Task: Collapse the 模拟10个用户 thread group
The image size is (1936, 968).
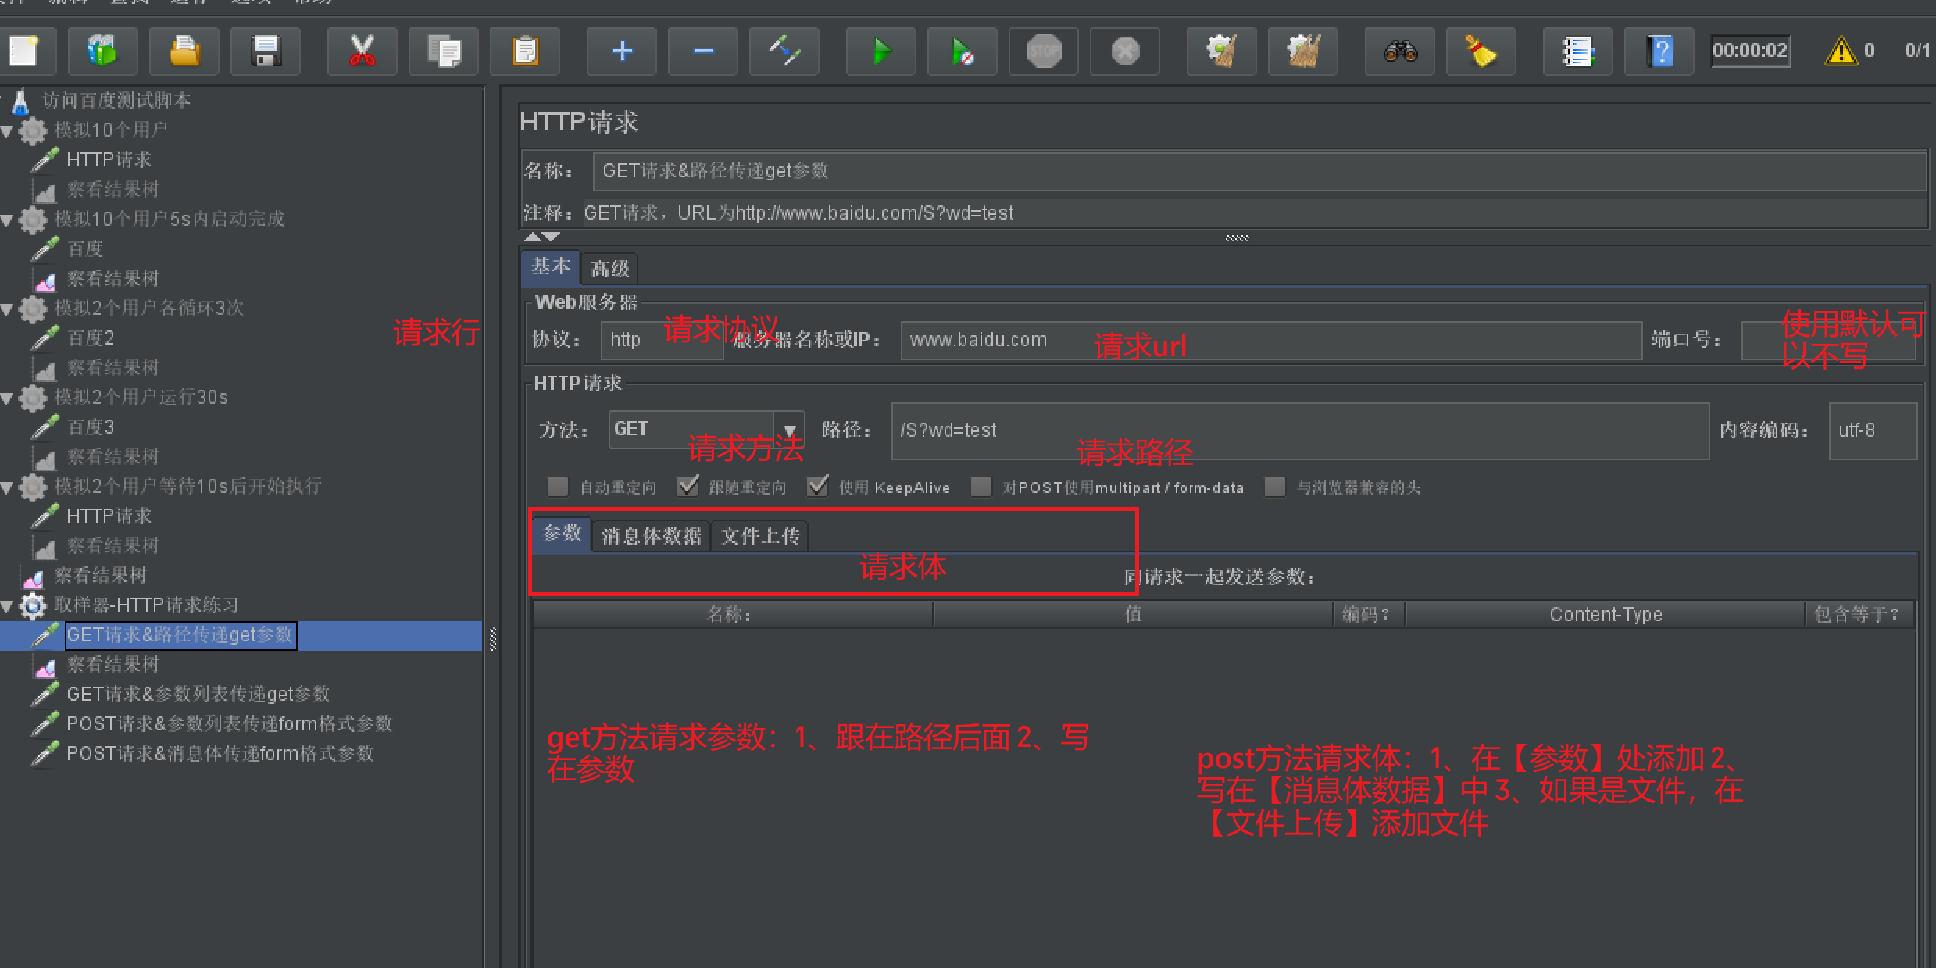Action: [8, 130]
